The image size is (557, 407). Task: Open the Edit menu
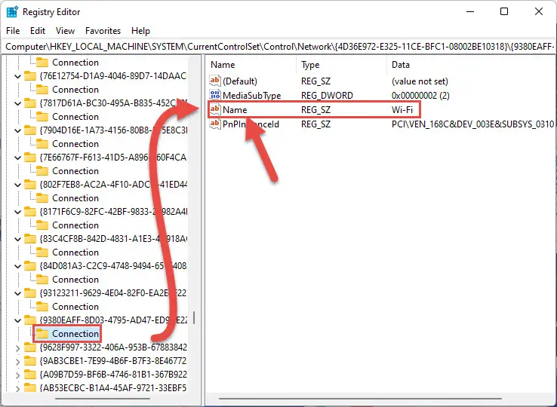(x=38, y=31)
